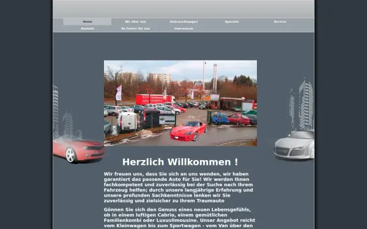Open the Service page
This screenshot has height=229, width=367.
tap(280, 22)
